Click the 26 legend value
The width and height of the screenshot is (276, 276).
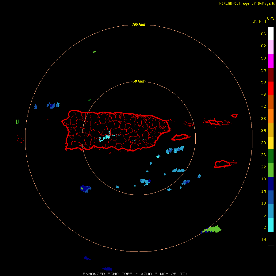click(263, 155)
